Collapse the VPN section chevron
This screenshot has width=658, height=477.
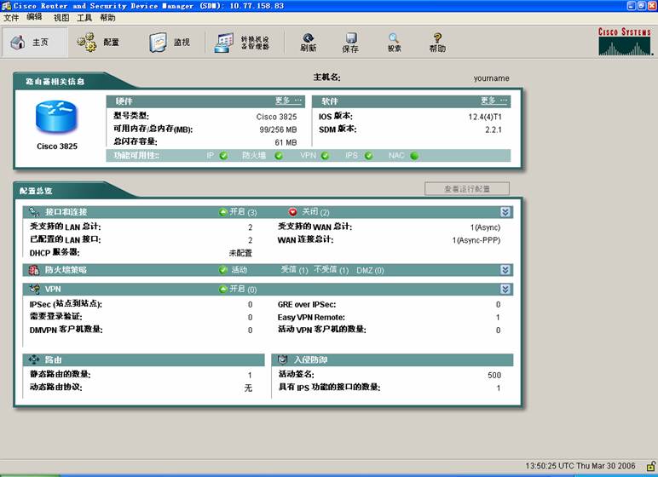505,289
